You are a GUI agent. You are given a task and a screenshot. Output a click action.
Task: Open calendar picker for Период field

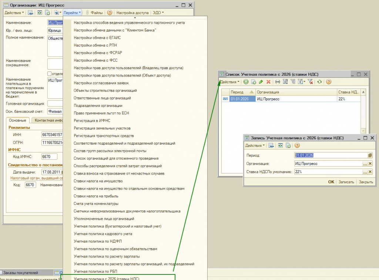click(370, 155)
